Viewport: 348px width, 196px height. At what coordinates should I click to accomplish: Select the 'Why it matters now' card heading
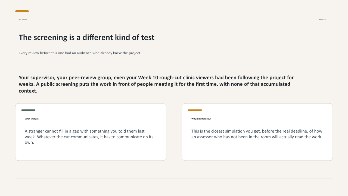pyautogui.click(x=201, y=119)
